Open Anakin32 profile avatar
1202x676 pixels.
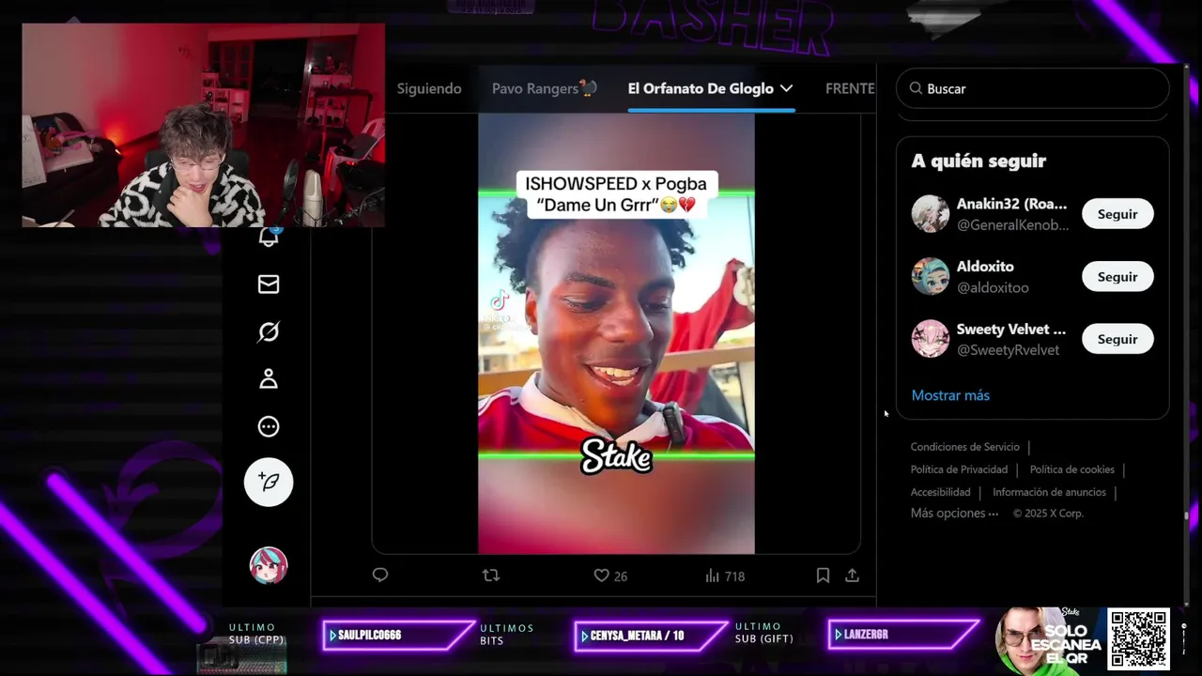point(931,214)
